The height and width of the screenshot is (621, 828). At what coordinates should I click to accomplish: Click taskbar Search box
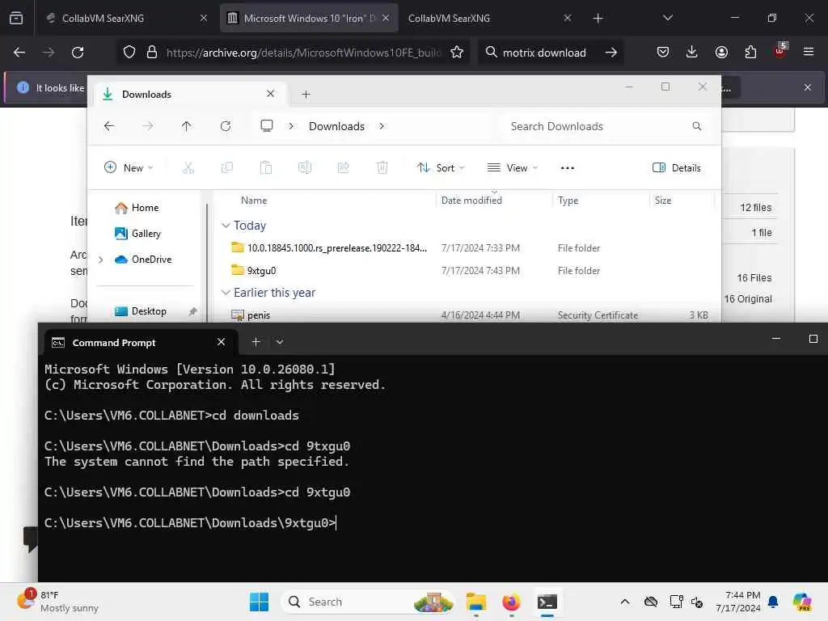(x=369, y=602)
